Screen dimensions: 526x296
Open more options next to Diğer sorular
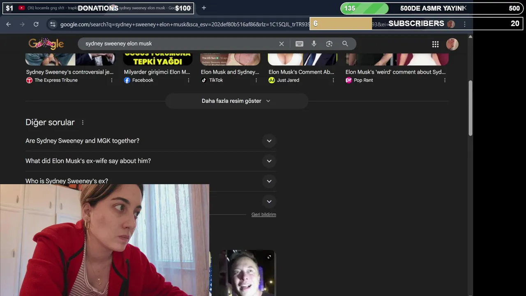pos(83,123)
